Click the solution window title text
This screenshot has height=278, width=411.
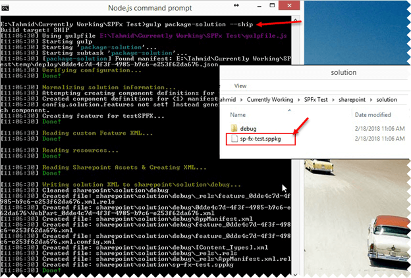[x=343, y=72]
